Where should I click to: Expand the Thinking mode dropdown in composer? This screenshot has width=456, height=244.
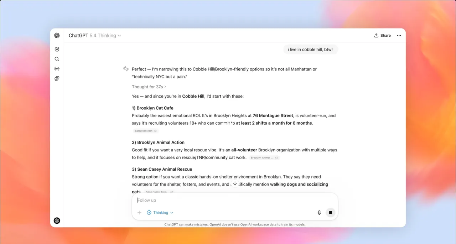[160, 213]
